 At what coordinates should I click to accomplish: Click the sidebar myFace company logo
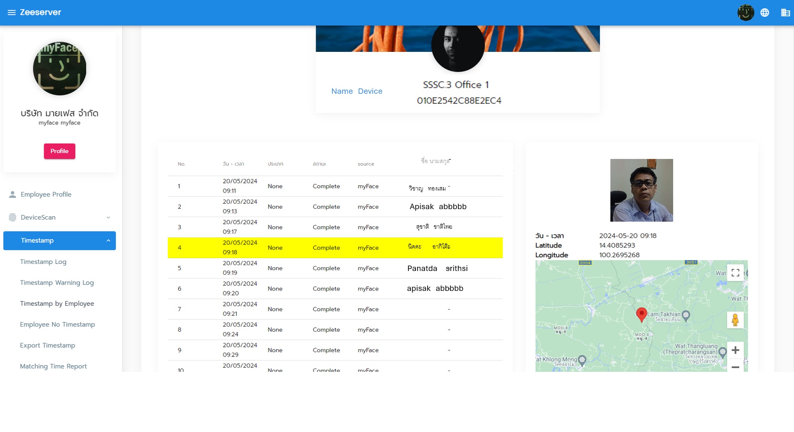coord(59,68)
